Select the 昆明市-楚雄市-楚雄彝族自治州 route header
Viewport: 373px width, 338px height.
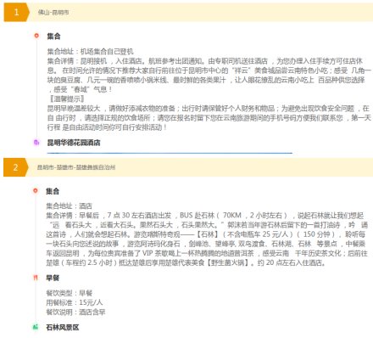click(x=76, y=167)
